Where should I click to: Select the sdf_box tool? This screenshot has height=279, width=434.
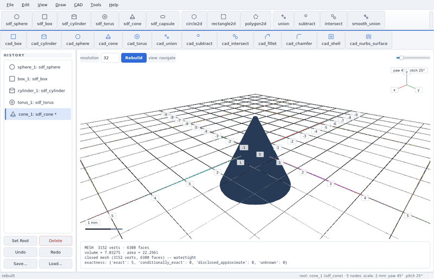point(44,20)
